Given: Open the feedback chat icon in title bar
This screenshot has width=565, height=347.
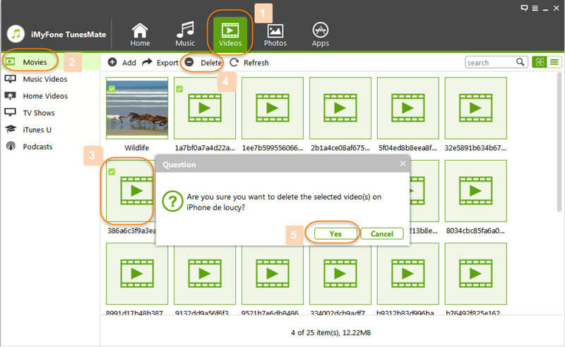Looking at the screenshot, I should pyautogui.click(x=524, y=8).
